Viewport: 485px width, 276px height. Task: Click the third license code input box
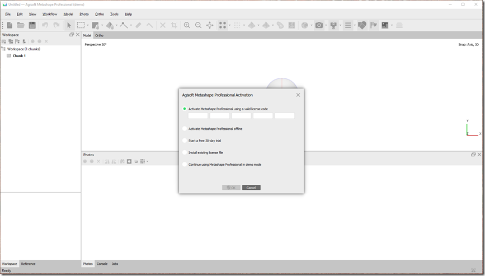click(x=241, y=116)
